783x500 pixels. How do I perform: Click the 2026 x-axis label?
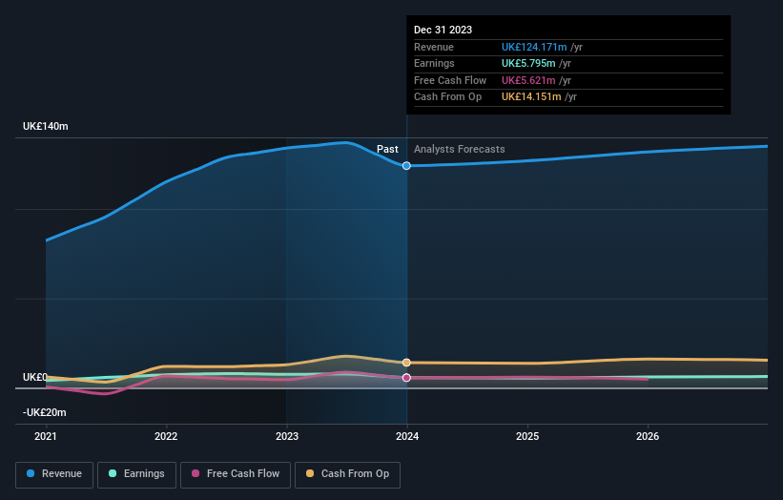click(648, 437)
